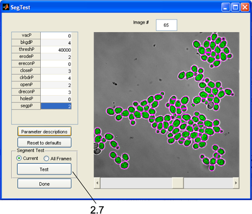Click the erodeP parameter value
Screen dimensions: 252x214
(56, 57)
